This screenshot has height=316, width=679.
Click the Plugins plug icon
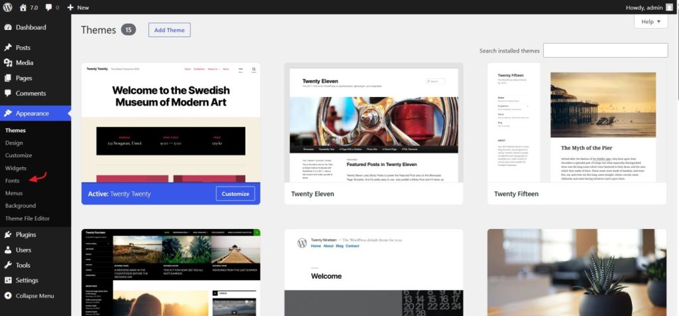pos(8,234)
